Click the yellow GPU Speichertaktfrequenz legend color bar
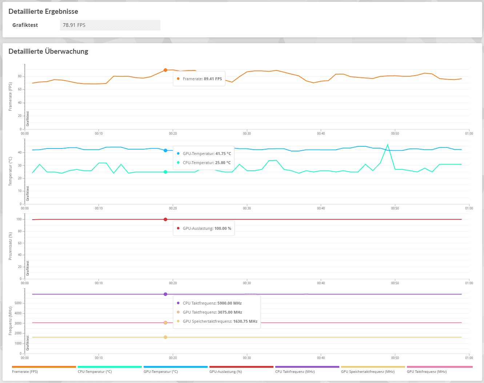The height and width of the screenshot is (383, 484). pos(373,367)
